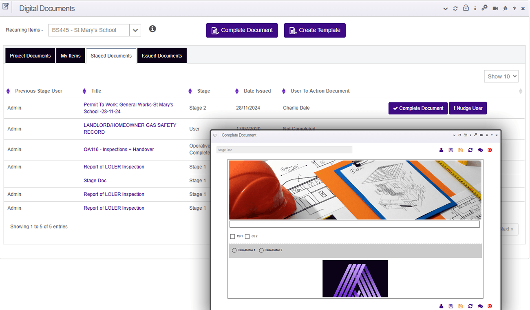Click the Create Template button
The width and height of the screenshot is (530, 310).
coord(315,30)
